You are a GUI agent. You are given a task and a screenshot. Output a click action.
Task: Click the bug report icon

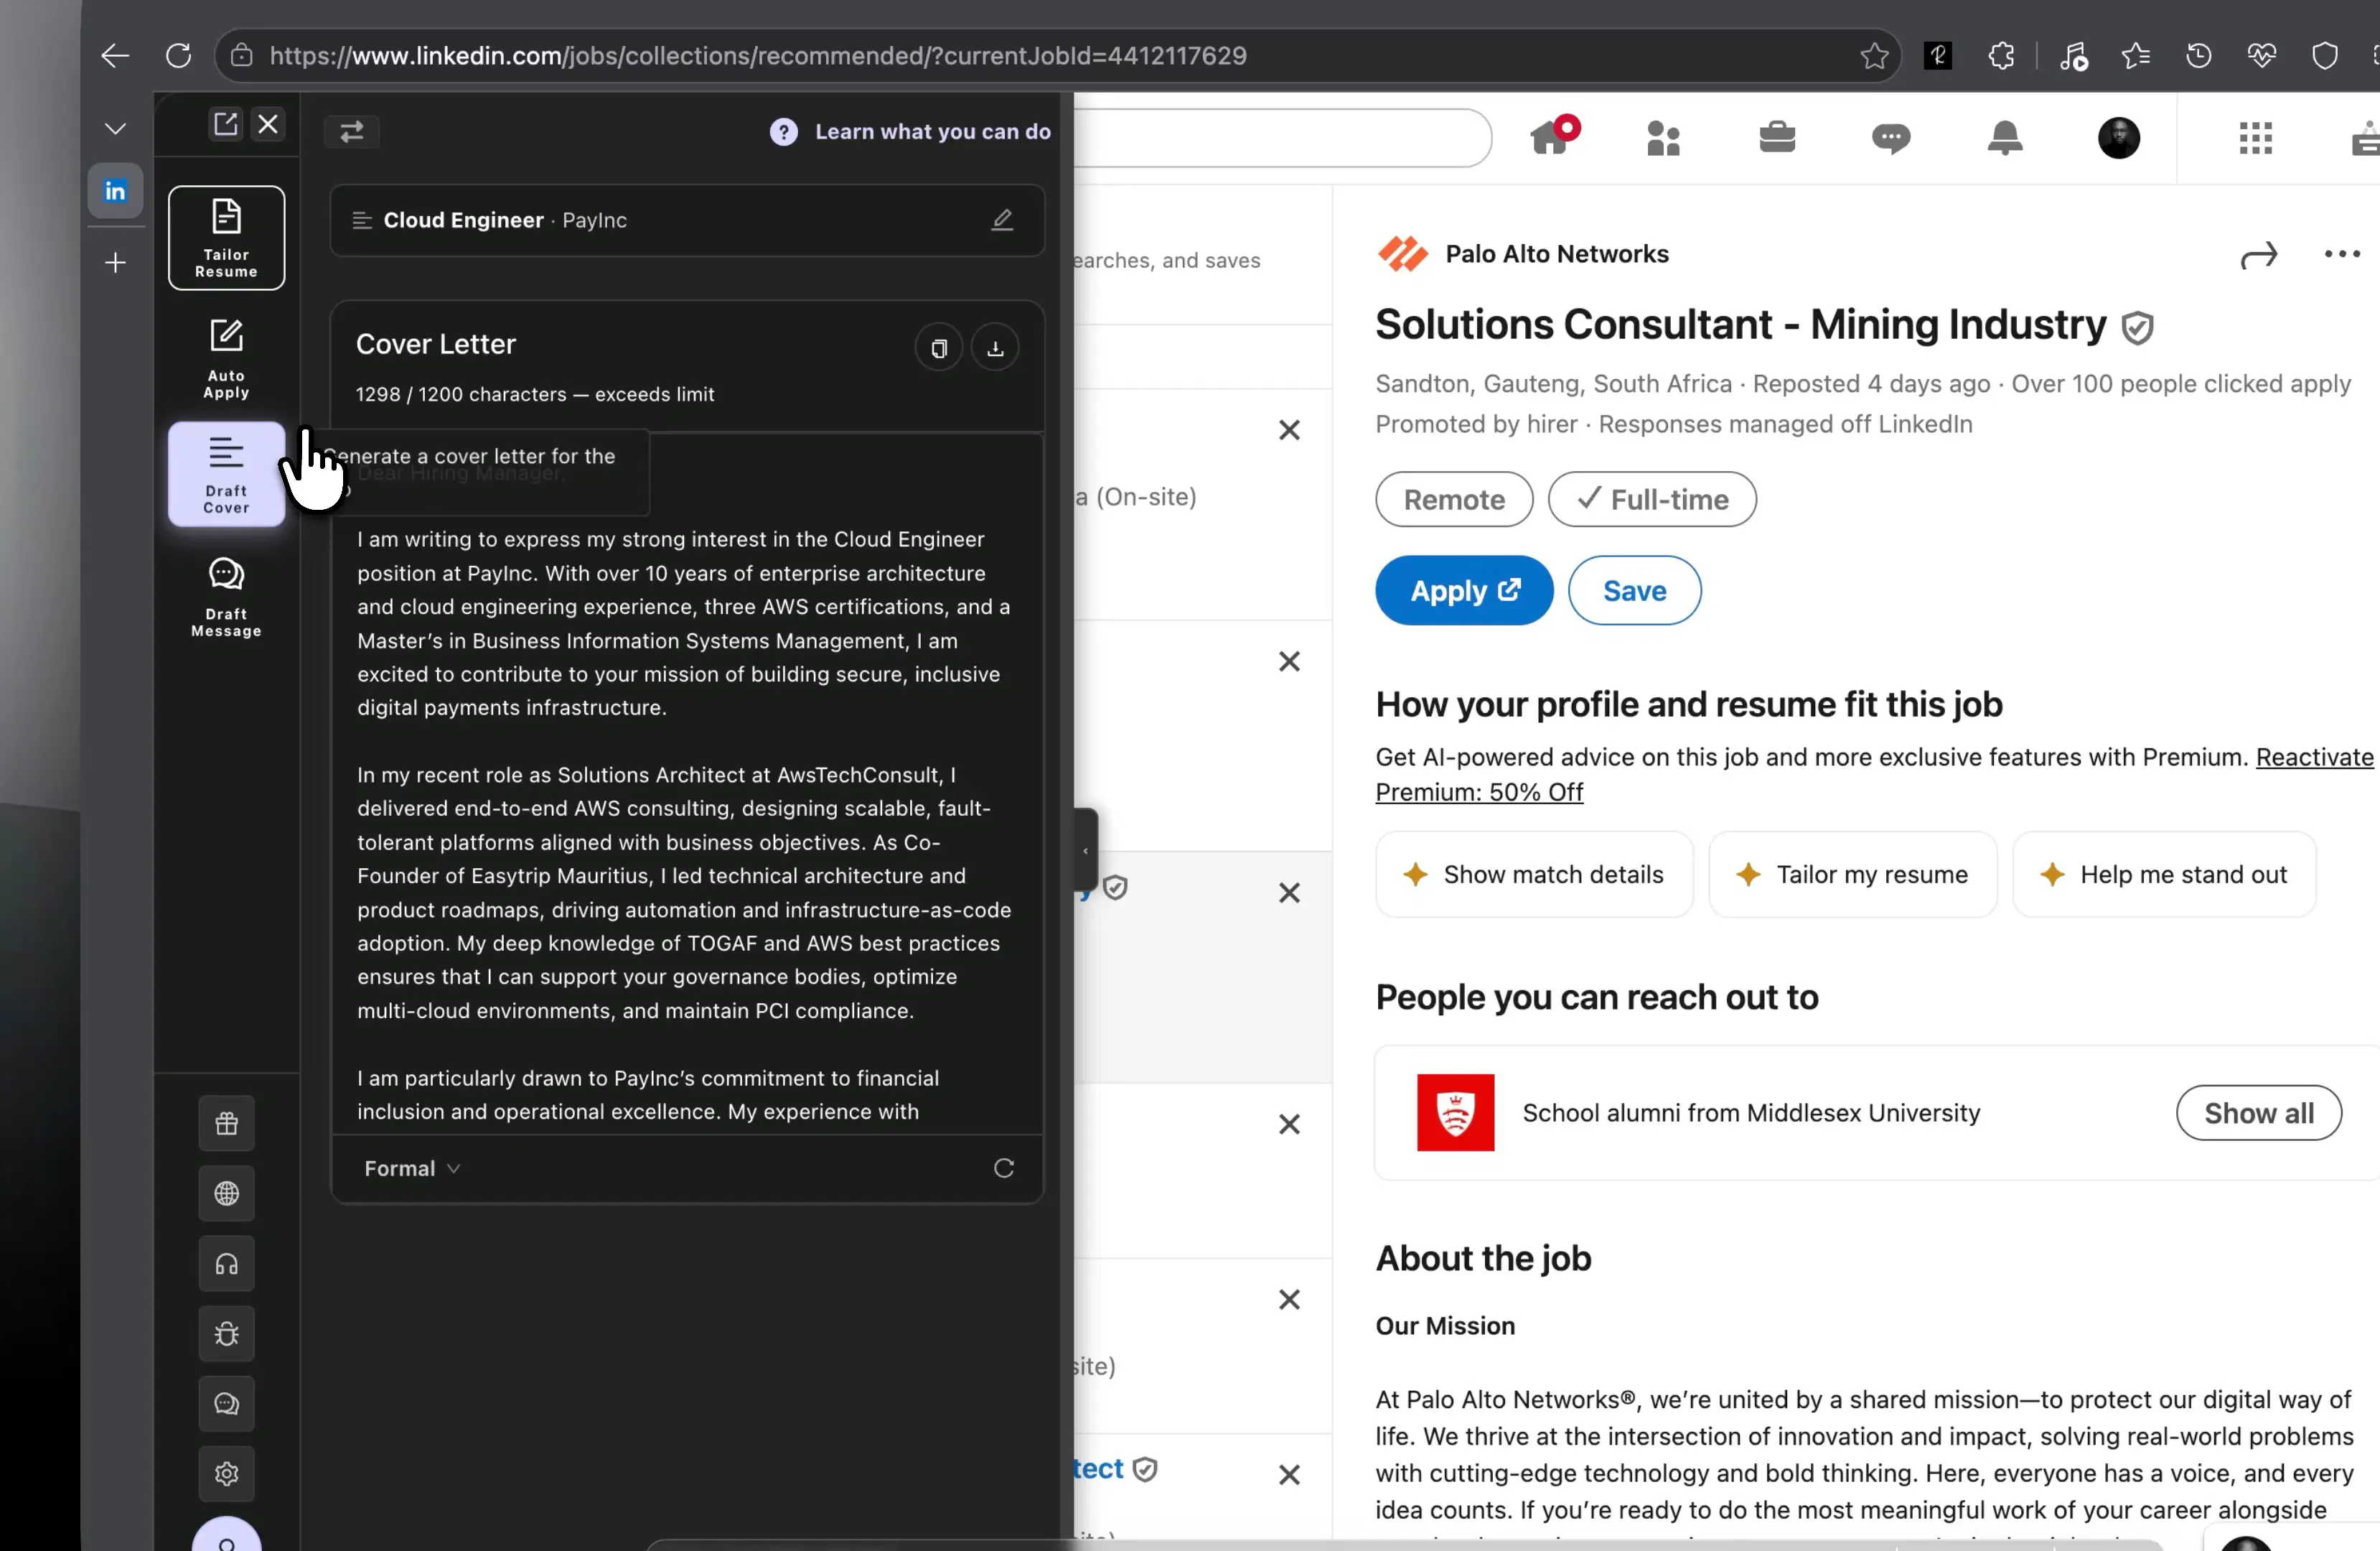pos(227,1334)
